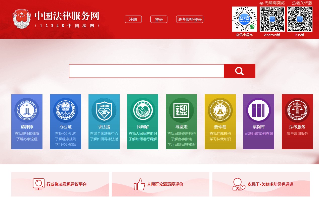Click the text 学习司法司鉴知识
319x200 pixels.
point(181,145)
